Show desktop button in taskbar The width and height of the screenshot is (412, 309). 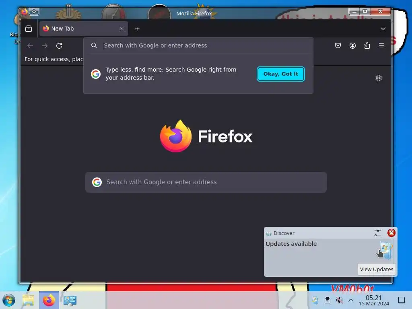(402, 300)
